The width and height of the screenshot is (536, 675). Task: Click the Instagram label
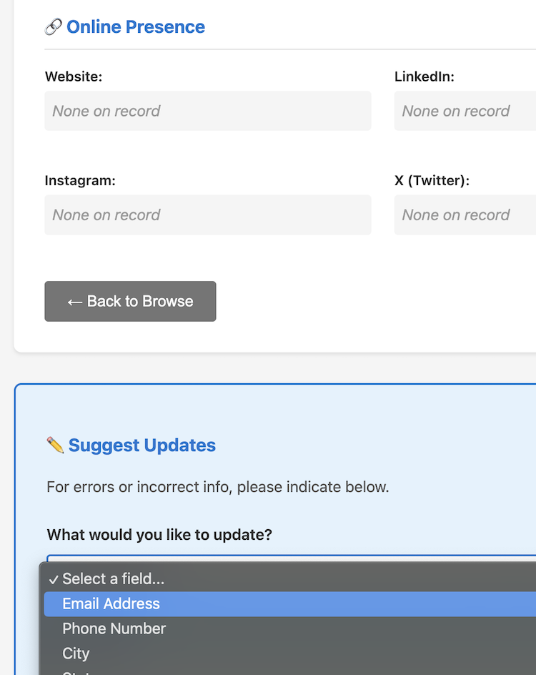tap(80, 181)
